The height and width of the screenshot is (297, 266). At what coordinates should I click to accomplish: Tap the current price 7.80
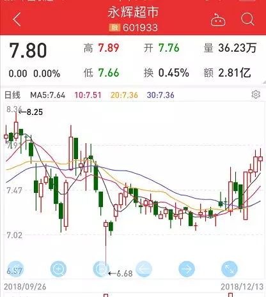click(27, 50)
